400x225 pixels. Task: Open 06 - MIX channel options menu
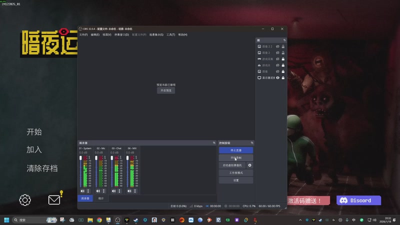pyautogui.click(x=135, y=191)
